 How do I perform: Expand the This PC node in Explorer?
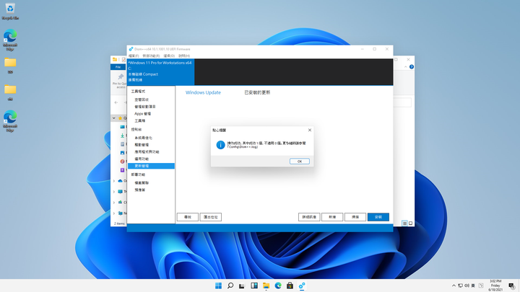click(114, 192)
